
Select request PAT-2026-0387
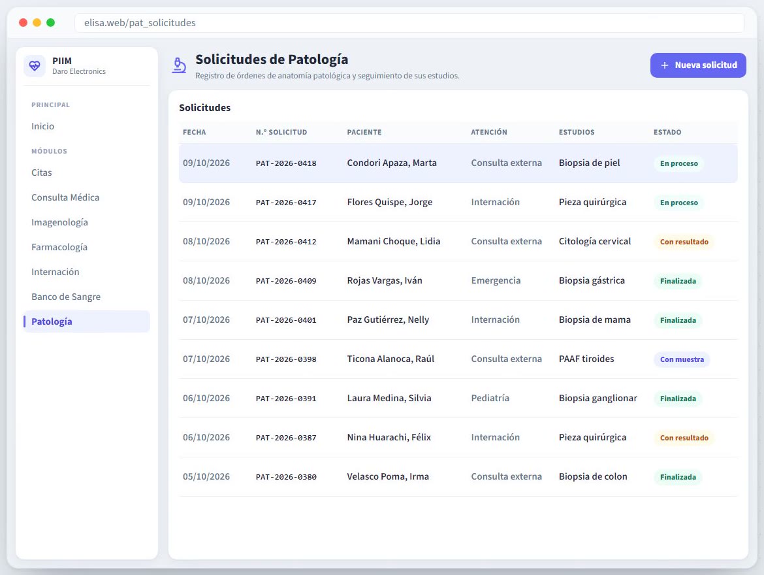(286, 438)
